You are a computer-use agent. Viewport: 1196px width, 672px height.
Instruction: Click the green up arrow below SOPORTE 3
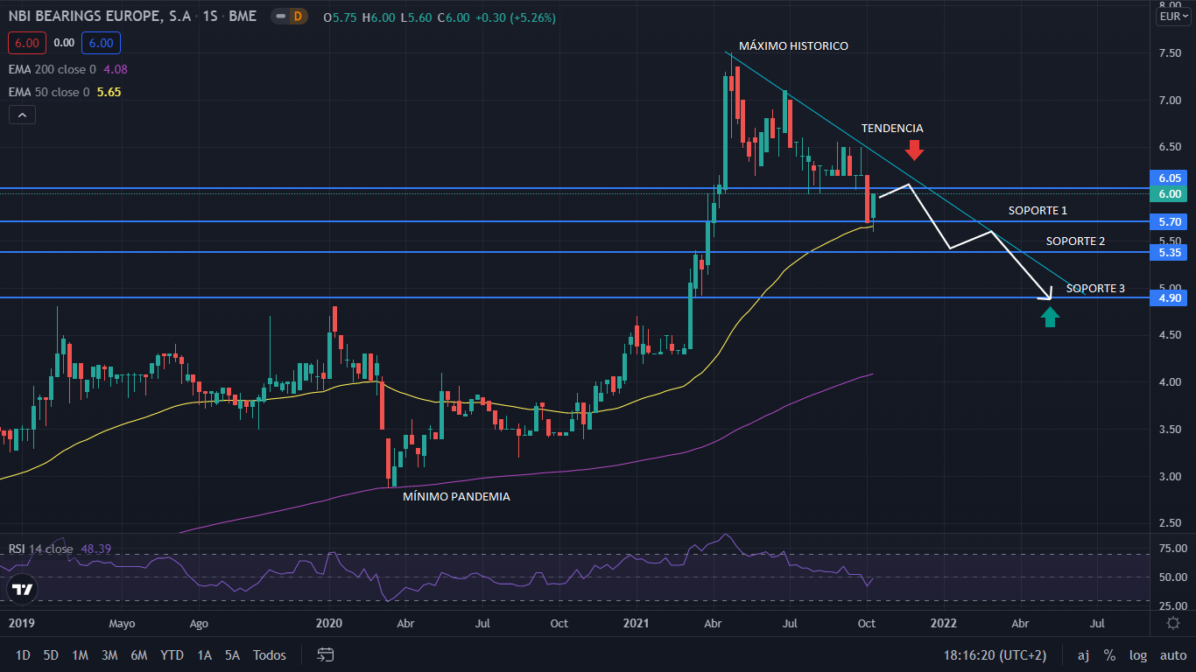(1050, 316)
